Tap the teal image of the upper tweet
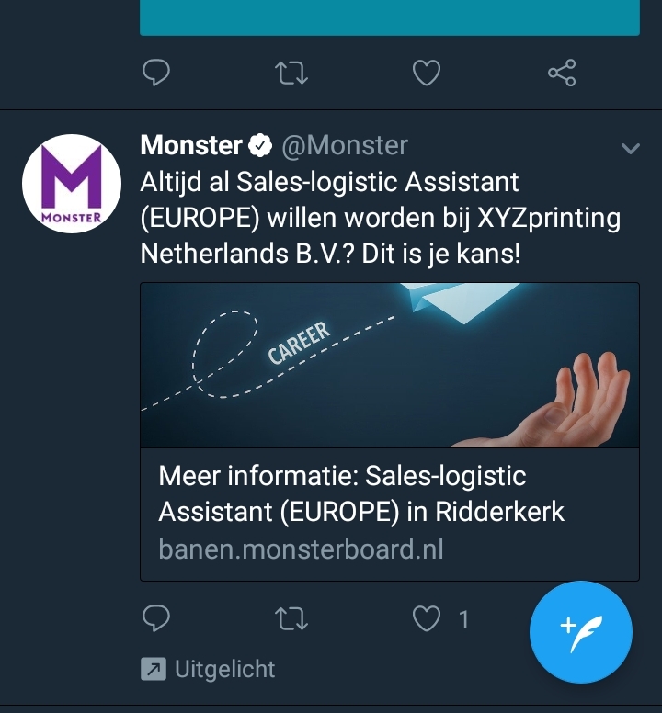 (x=390, y=17)
